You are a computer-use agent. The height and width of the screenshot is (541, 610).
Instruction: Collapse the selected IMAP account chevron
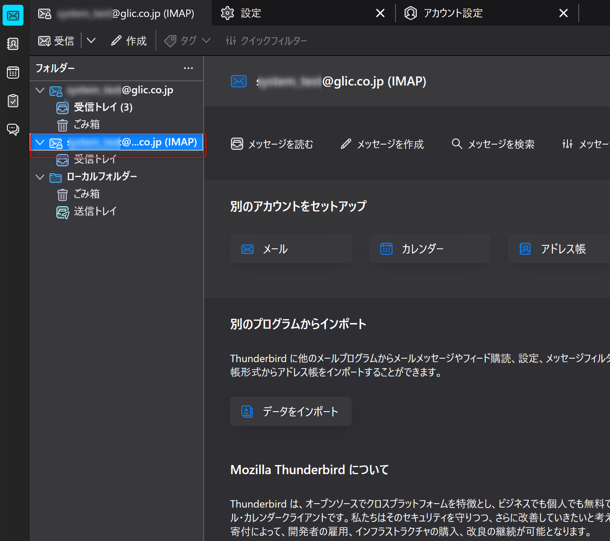pyautogui.click(x=40, y=142)
